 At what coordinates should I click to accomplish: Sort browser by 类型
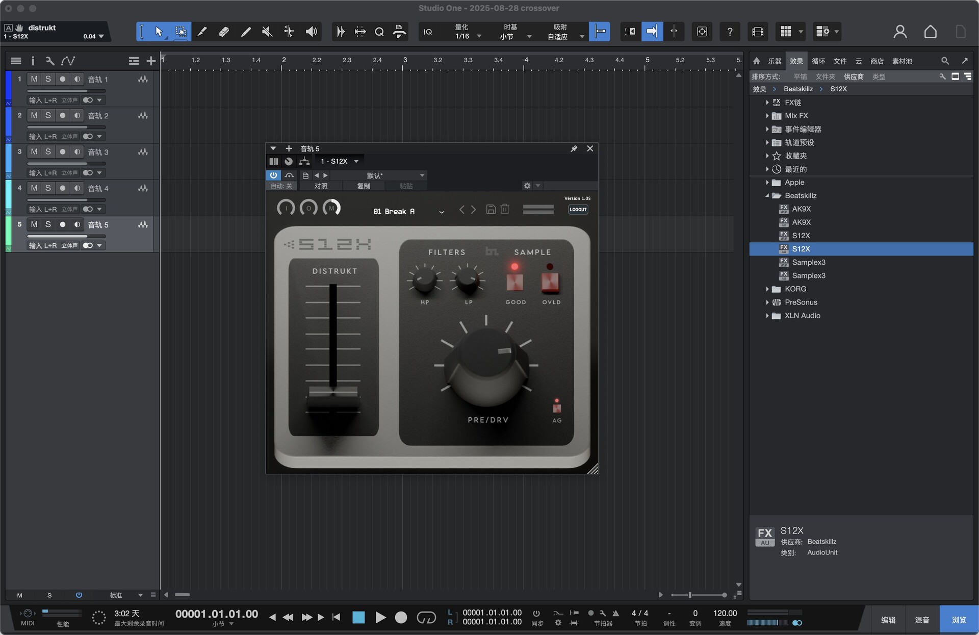(x=879, y=77)
